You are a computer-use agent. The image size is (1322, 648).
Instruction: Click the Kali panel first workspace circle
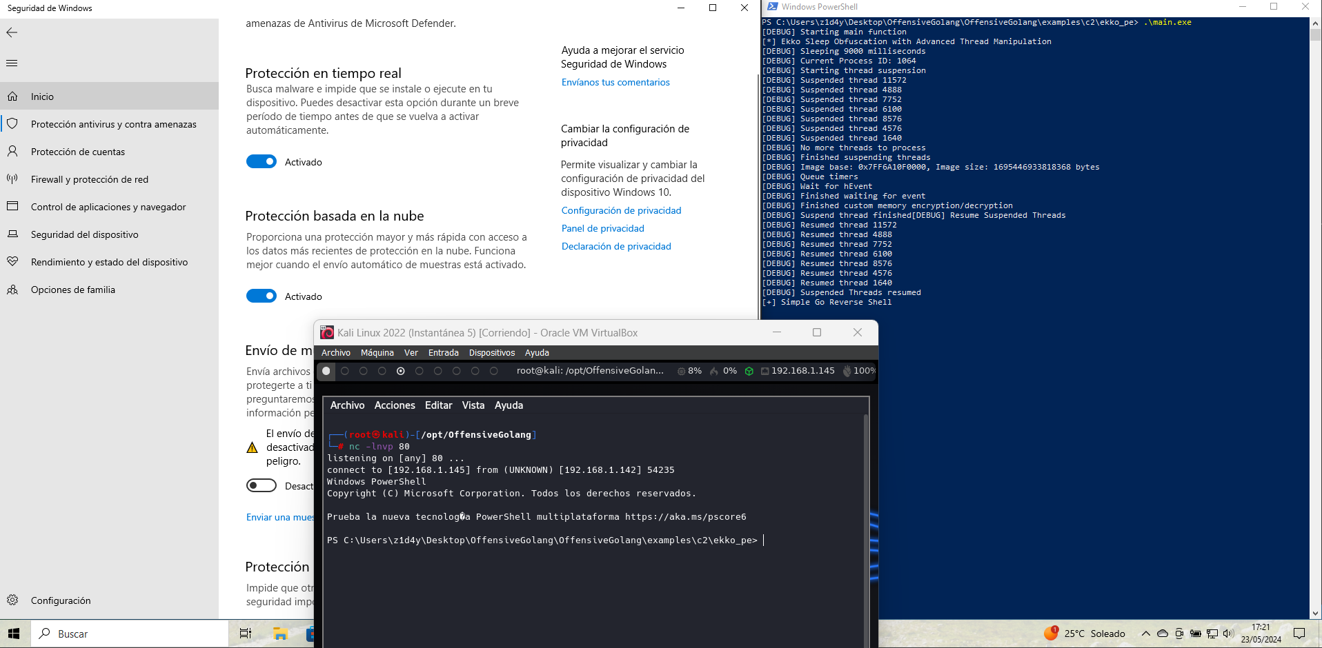pyautogui.click(x=326, y=371)
